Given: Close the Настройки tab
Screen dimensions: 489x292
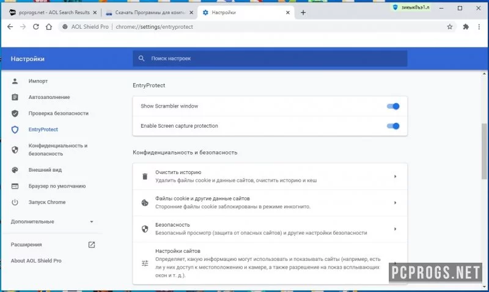Looking at the screenshot, I should click(x=287, y=12).
